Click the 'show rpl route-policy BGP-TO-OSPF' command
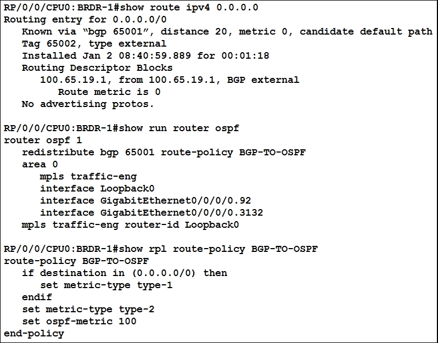Screen dimensions: 438x343 click(x=218, y=249)
